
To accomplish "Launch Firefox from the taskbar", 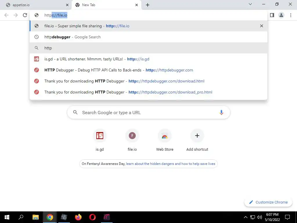I will coord(78,217).
